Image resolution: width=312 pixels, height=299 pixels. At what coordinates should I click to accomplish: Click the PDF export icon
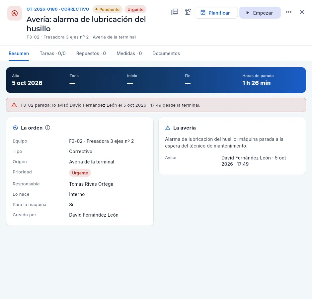pos(175,12)
